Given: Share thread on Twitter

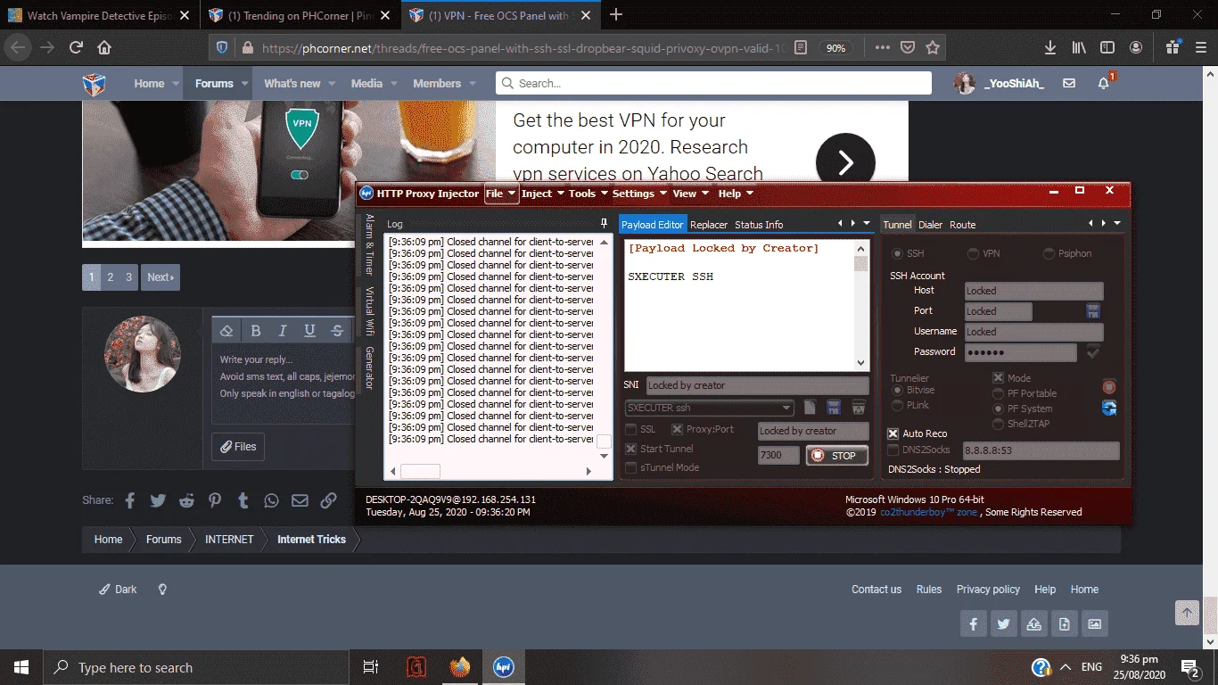Looking at the screenshot, I should click(x=158, y=500).
